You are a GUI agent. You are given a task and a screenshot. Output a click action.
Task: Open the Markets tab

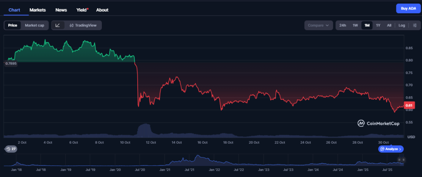coord(38,9)
